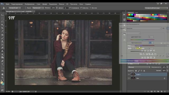Image resolution: width=169 pixels, height=95 pixels.
Task: Delete layer with trash icon
Action: (x=165, y=92)
